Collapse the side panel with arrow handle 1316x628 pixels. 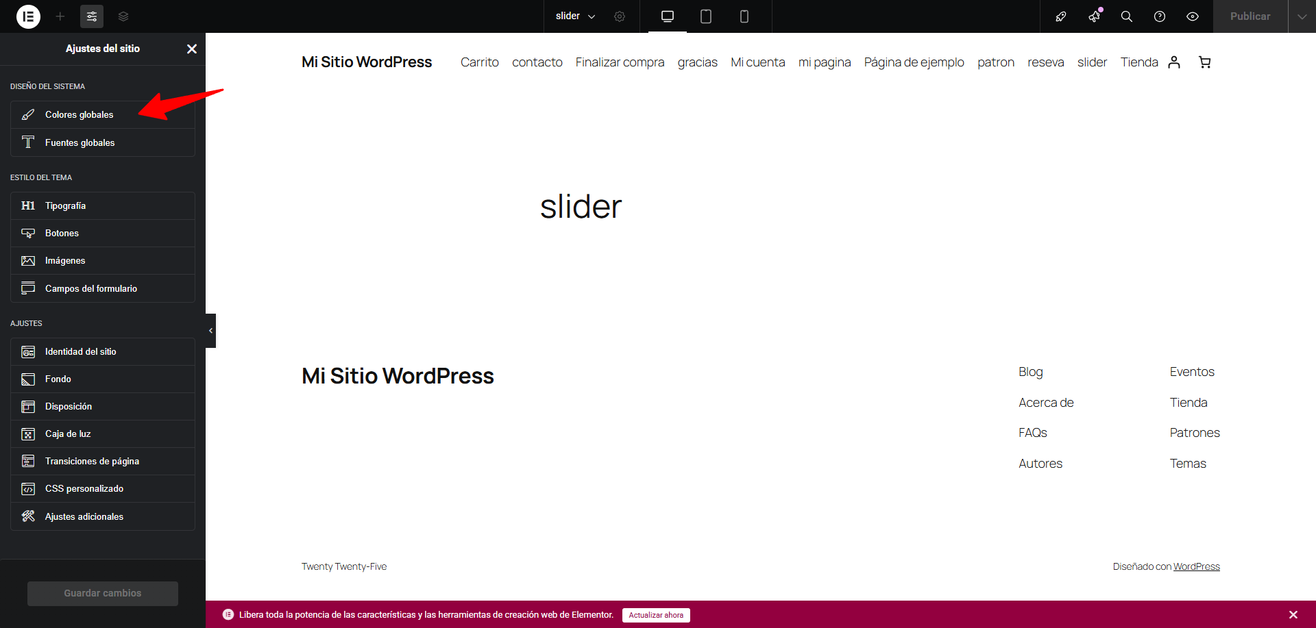pyautogui.click(x=210, y=331)
